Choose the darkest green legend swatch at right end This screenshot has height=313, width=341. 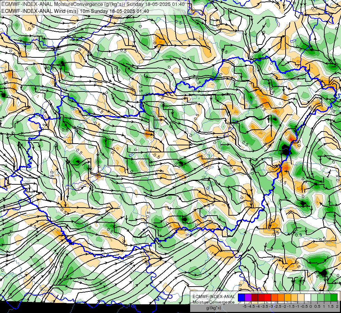click(x=334, y=297)
